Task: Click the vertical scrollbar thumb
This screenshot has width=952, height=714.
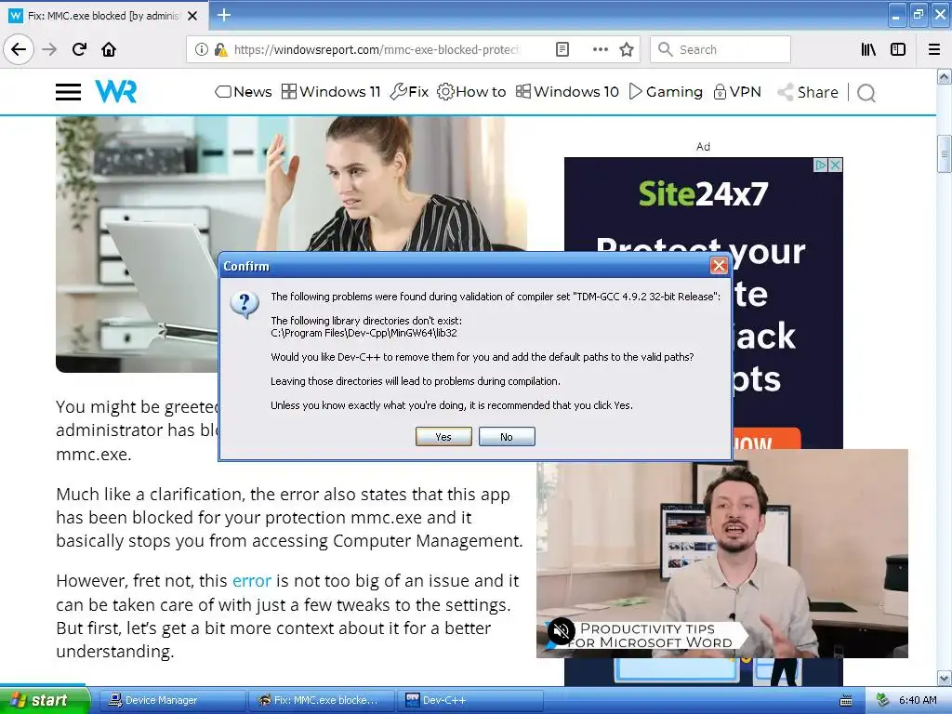Action: tap(945, 154)
